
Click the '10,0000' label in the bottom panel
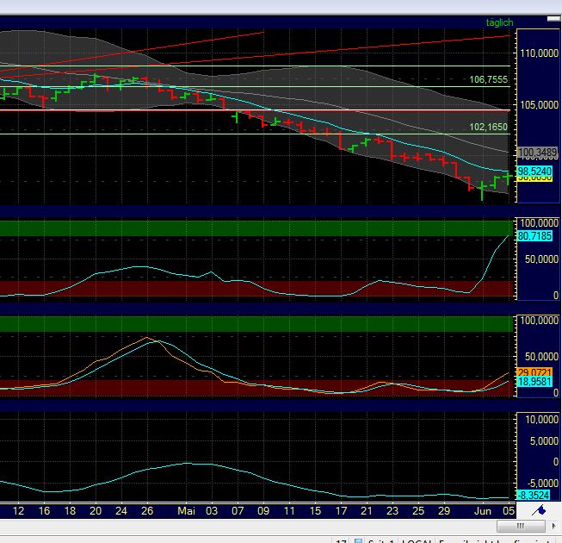tap(541, 420)
